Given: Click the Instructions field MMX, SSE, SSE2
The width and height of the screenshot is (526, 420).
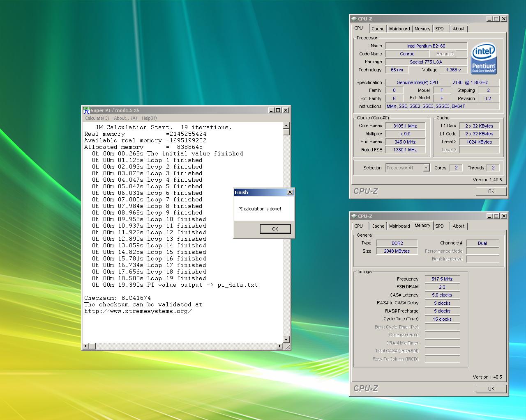Looking at the screenshot, I should (443, 106).
